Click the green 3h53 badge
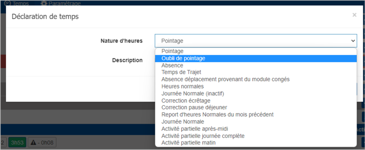The image size is (365, 150). tap(17, 142)
